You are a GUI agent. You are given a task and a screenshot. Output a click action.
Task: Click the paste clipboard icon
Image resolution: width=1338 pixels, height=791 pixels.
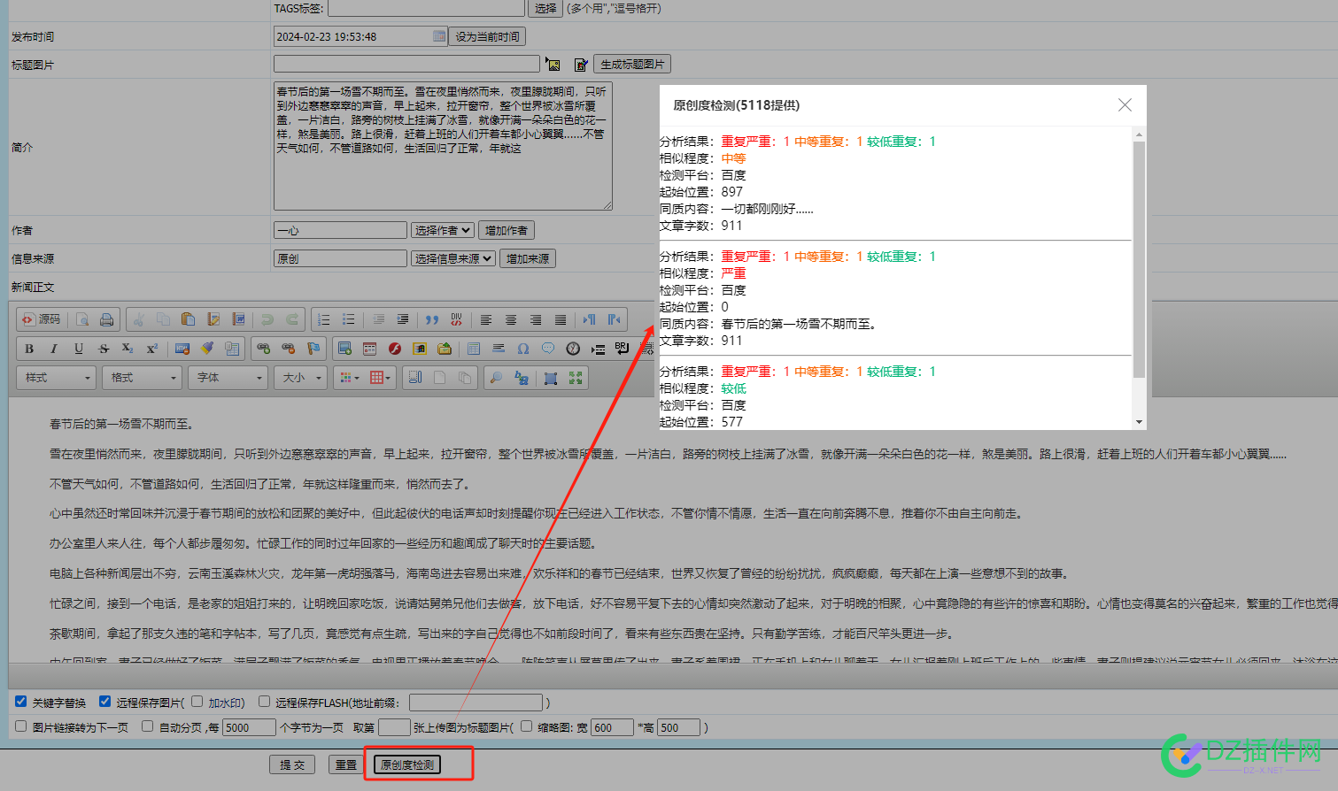click(188, 319)
